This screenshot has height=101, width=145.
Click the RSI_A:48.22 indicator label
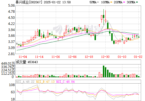(x=25, y=82)
